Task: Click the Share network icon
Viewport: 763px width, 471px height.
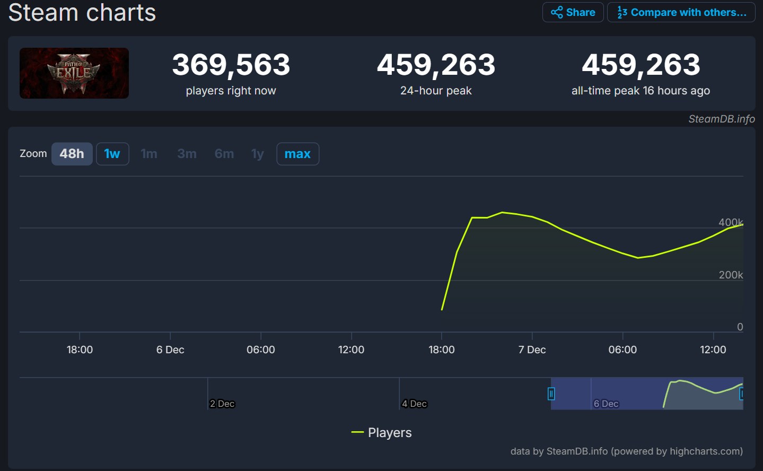Action: 557,12
